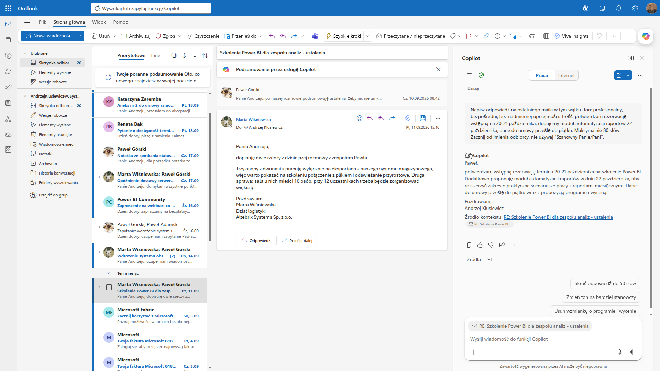
Task: Change sort order in message list
Action: 205,55
